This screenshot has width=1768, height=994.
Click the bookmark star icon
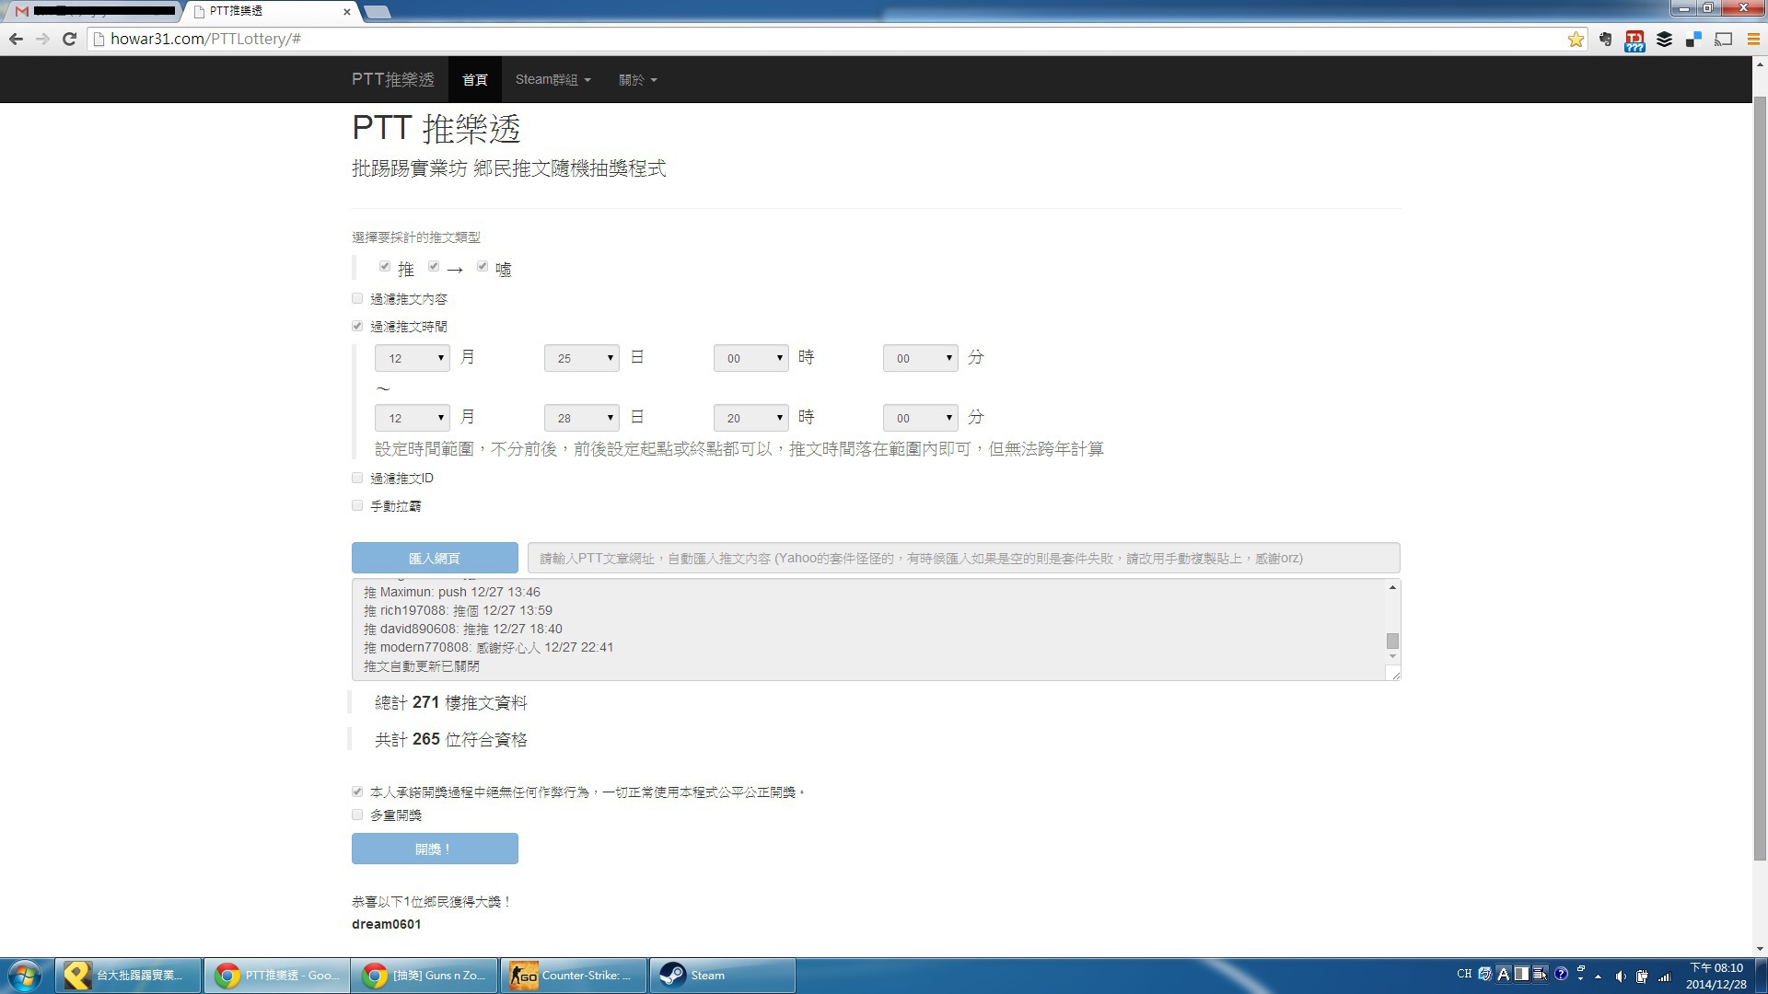pyautogui.click(x=1576, y=40)
